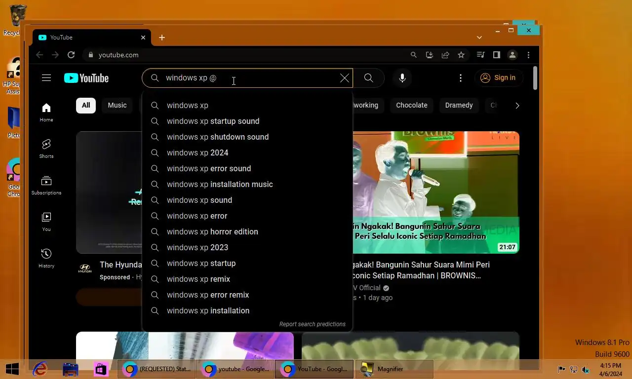This screenshot has width=632, height=379.
Task: Pick the "windows xp installation" suggestion
Action: [247, 310]
